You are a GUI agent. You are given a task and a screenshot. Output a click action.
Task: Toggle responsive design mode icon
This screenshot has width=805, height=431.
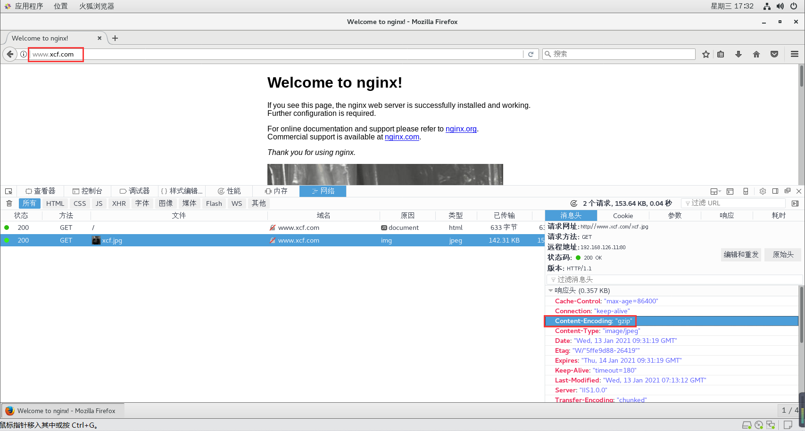[x=746, y=191]
